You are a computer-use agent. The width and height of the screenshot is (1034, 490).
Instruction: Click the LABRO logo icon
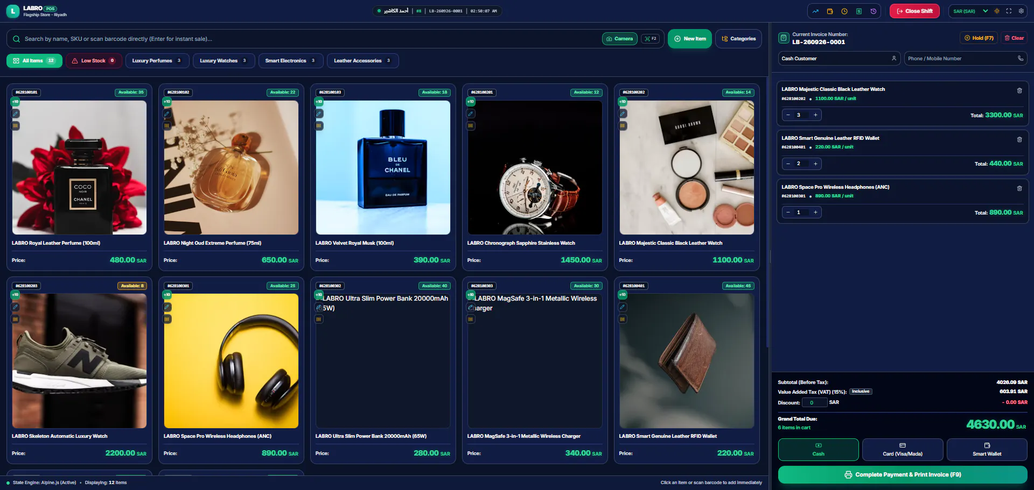[x=13, y=11]
